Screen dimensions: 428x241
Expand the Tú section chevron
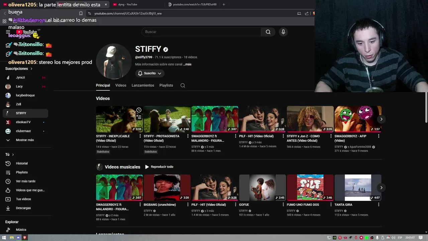click(13, 155)
